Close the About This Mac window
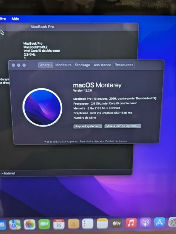 coord(13,65)
